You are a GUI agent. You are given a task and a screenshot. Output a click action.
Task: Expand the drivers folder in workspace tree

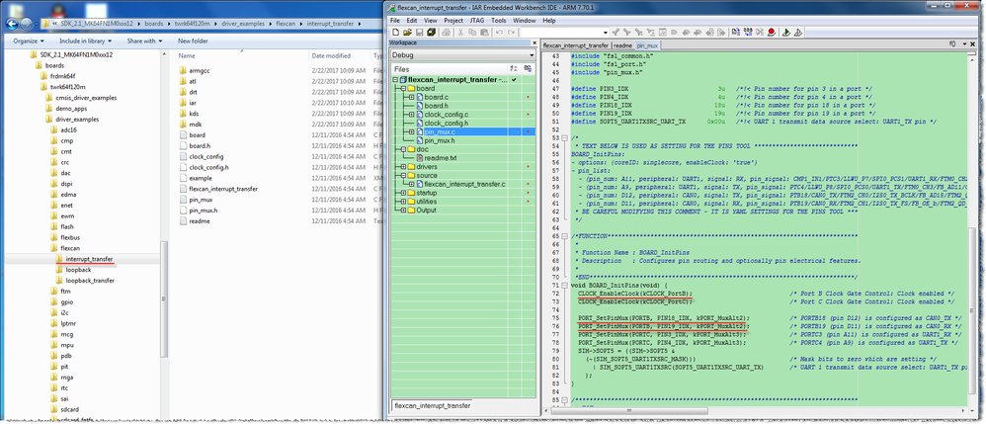click(x=402, y=167)
